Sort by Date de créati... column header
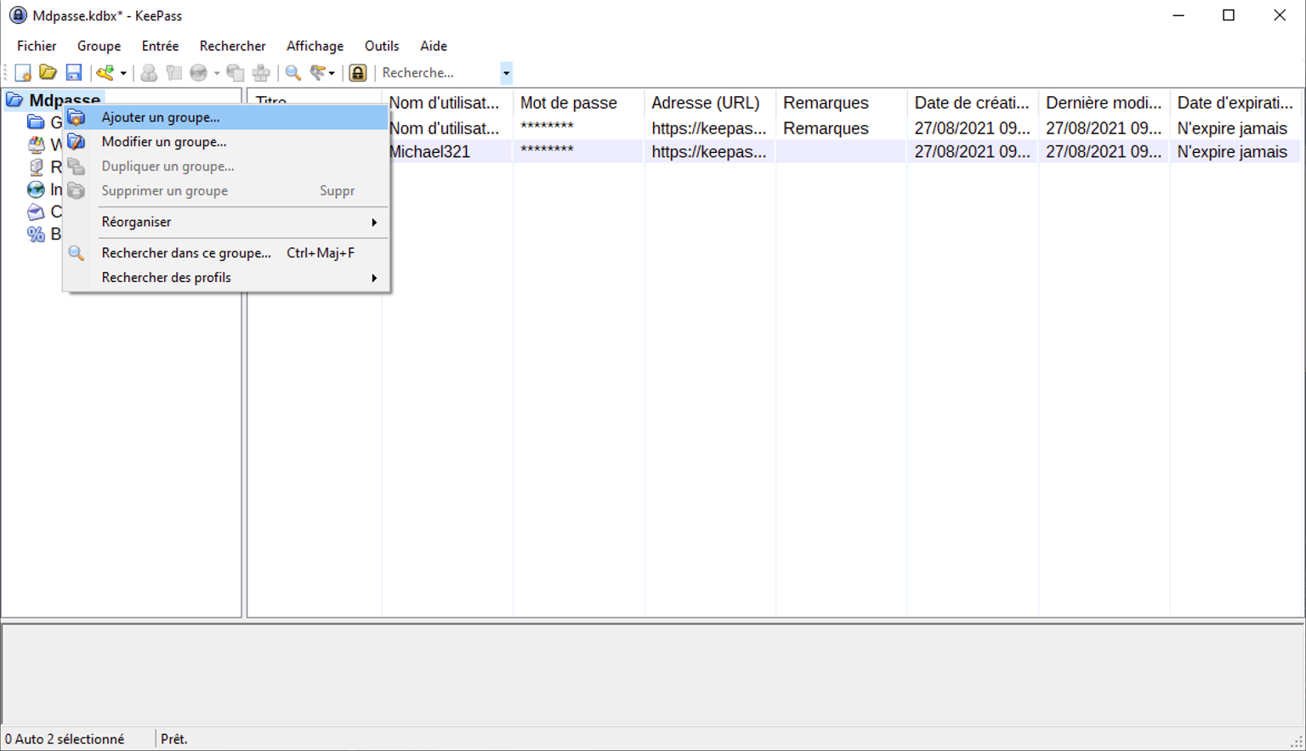Screen dimensions: 1306x751 (973, 103)
